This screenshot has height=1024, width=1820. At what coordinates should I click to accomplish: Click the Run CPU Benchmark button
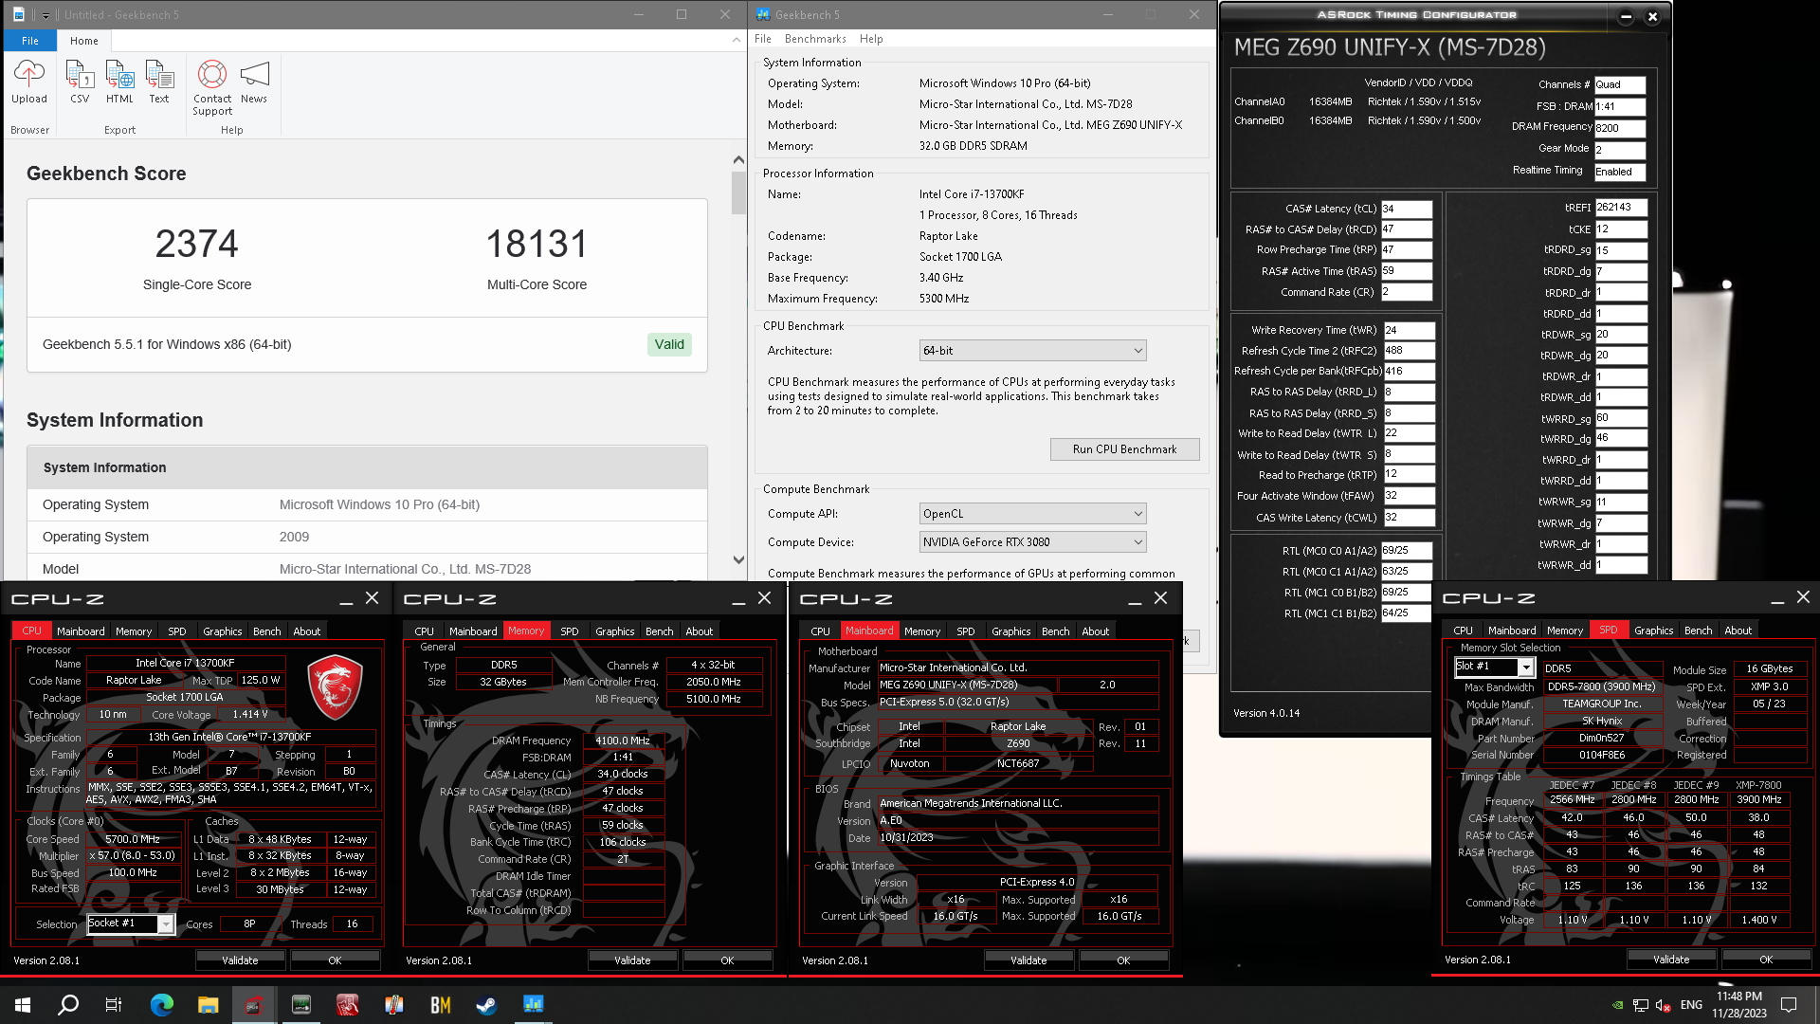(x=1125, y=449)
